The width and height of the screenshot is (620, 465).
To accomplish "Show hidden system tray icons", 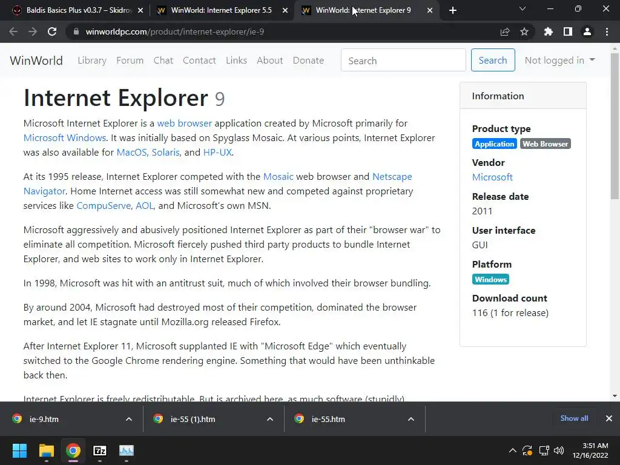I will [x=512, y=450].
